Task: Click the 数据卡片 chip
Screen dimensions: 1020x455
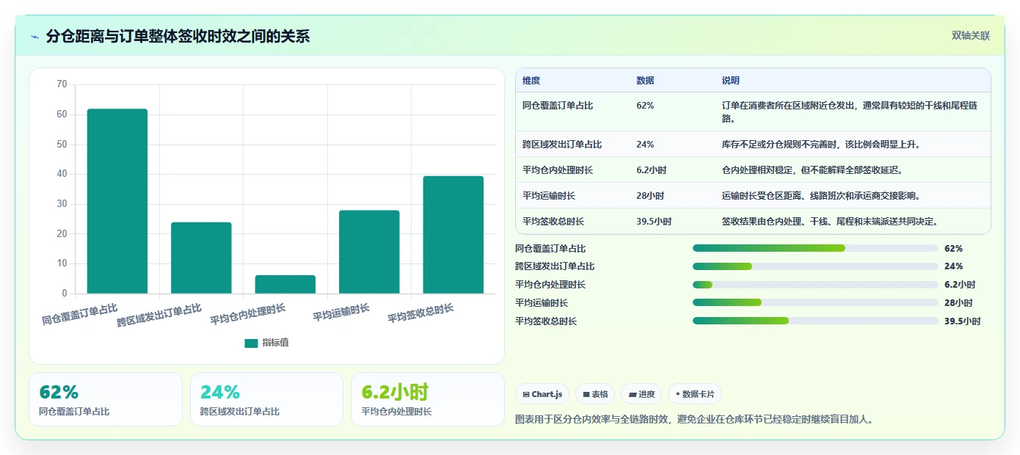Action: tap(695, 394)
